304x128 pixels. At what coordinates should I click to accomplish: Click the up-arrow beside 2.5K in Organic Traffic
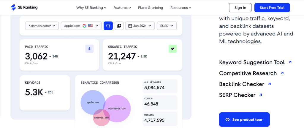pos(138,56)
